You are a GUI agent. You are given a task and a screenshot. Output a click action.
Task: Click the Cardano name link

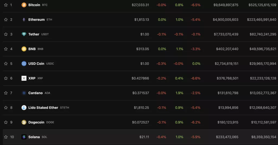[36, 93]
